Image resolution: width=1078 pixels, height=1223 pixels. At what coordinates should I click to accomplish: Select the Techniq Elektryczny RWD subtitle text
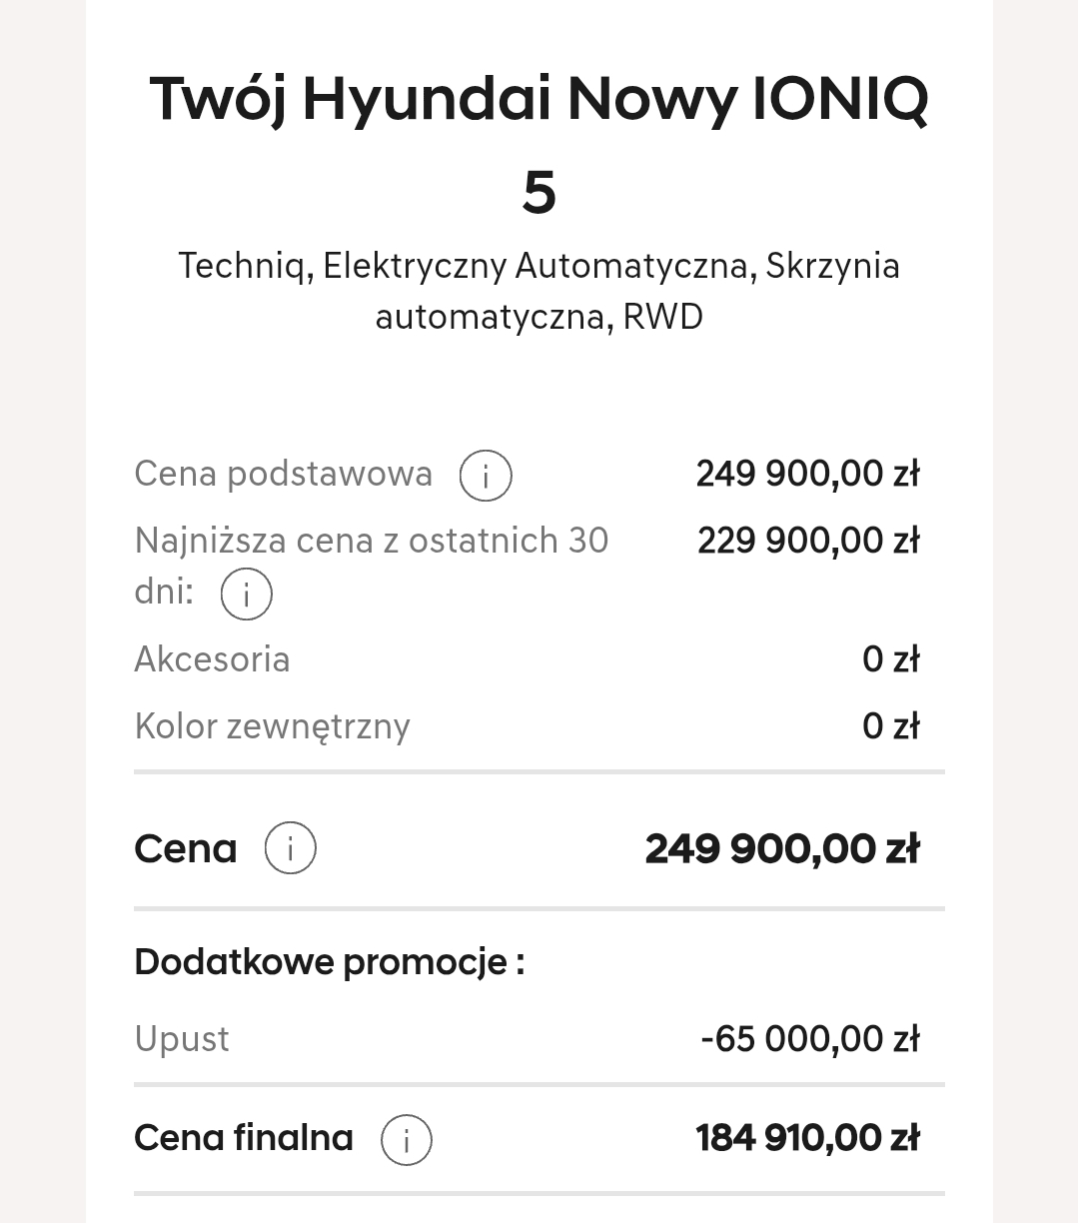[539, 291]
